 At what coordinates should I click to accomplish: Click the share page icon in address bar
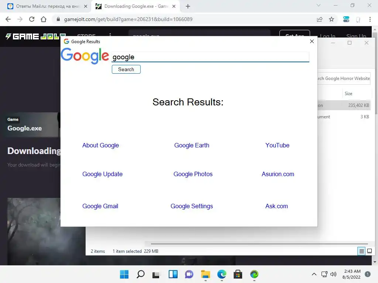[320, 19]
